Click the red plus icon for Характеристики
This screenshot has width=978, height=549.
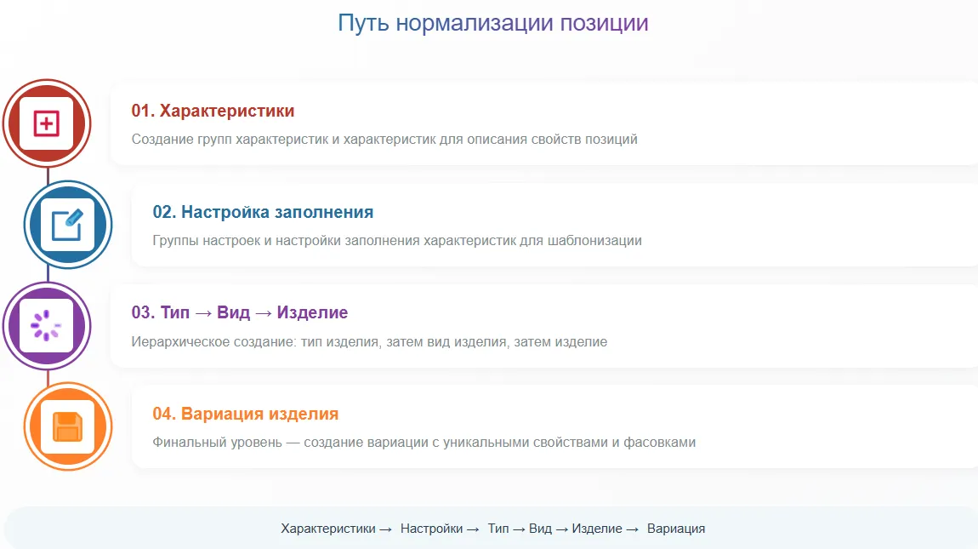[x=47, y=123]
